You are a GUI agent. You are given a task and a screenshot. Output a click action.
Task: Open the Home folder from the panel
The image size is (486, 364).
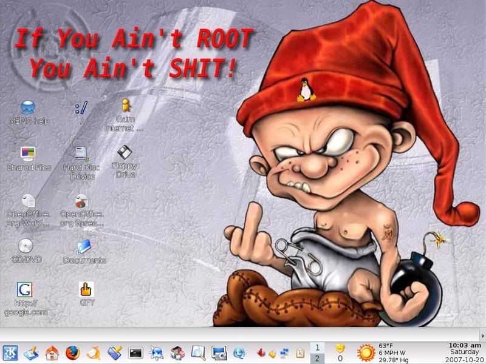tap(52, 353)
